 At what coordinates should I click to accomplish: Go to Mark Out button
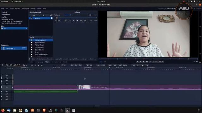point(163,62)
